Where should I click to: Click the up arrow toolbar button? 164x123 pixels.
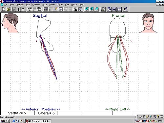coord(23,9)
